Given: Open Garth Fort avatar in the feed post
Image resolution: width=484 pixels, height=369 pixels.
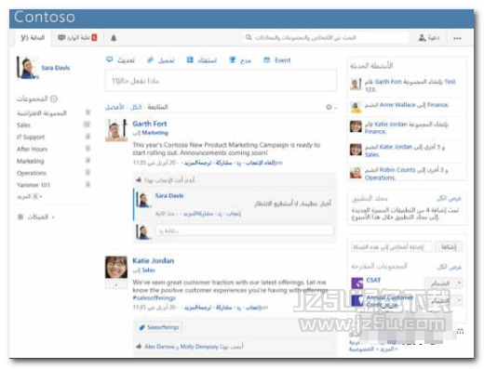Looking at the screenshot, I should pos(116,130).
